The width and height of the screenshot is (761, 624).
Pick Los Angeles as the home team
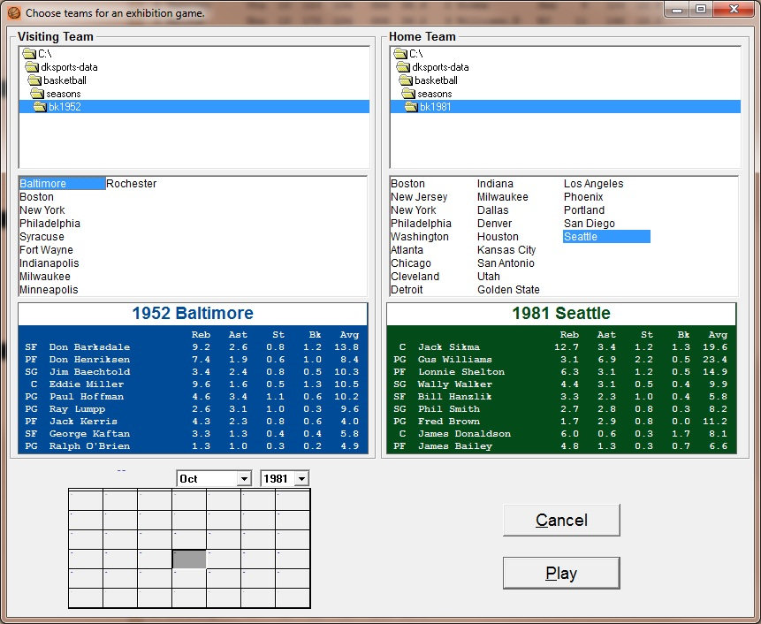point(593,184)
